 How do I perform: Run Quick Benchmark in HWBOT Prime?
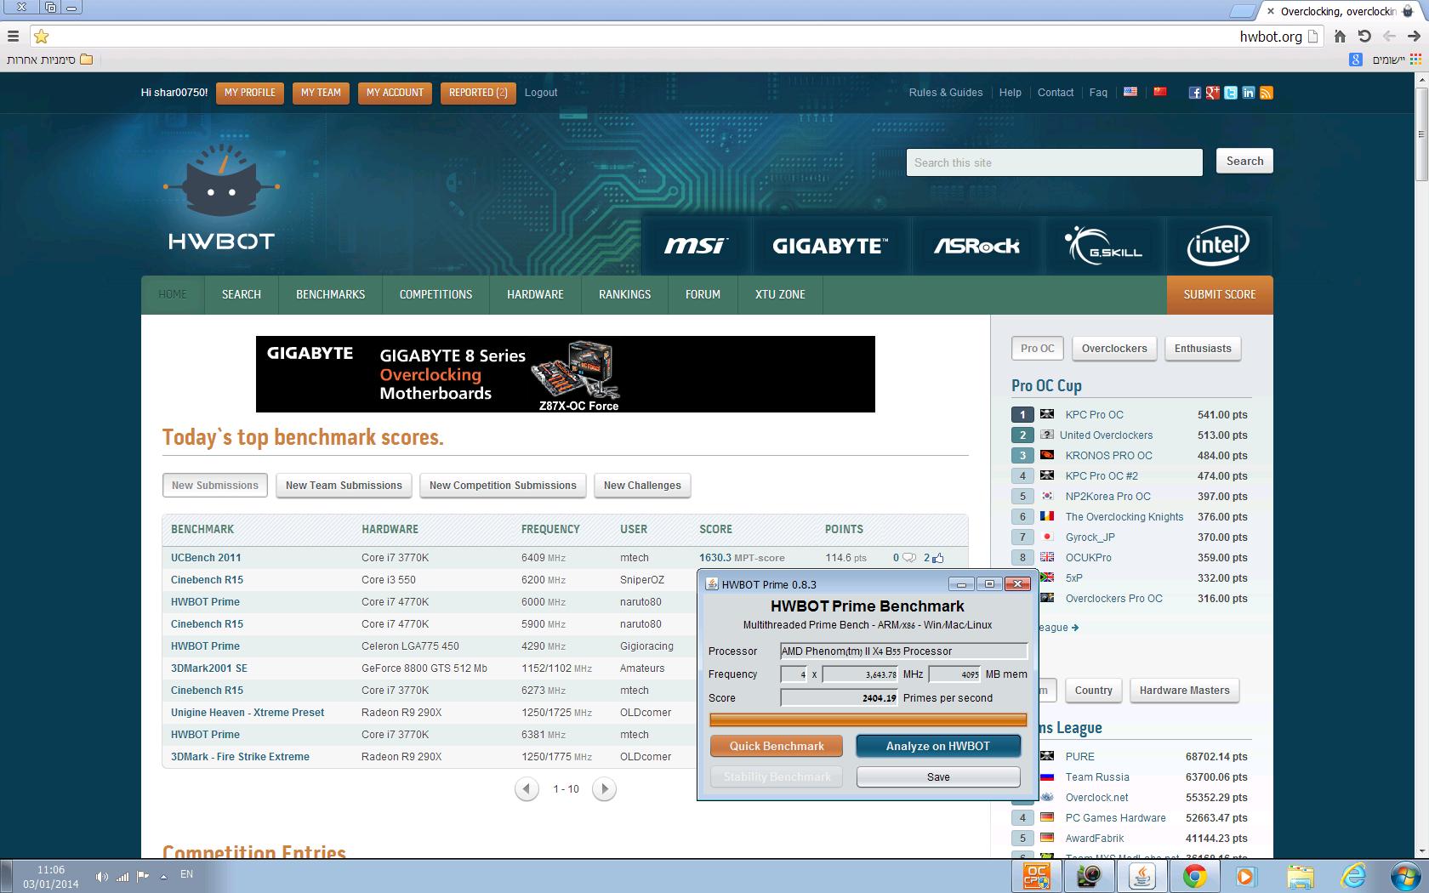(777, 747)
